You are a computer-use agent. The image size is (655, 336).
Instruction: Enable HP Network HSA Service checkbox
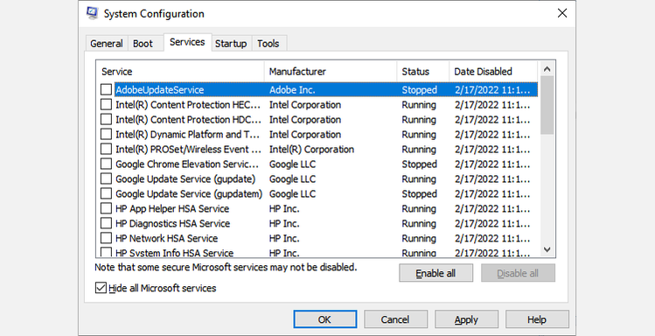[106, 238]
